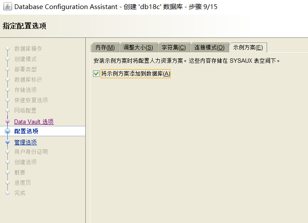Image resolution: width=308 pixels, height=223 pixels.
Task: Click the 管理选项 step bullet
Action: point(7,142)
